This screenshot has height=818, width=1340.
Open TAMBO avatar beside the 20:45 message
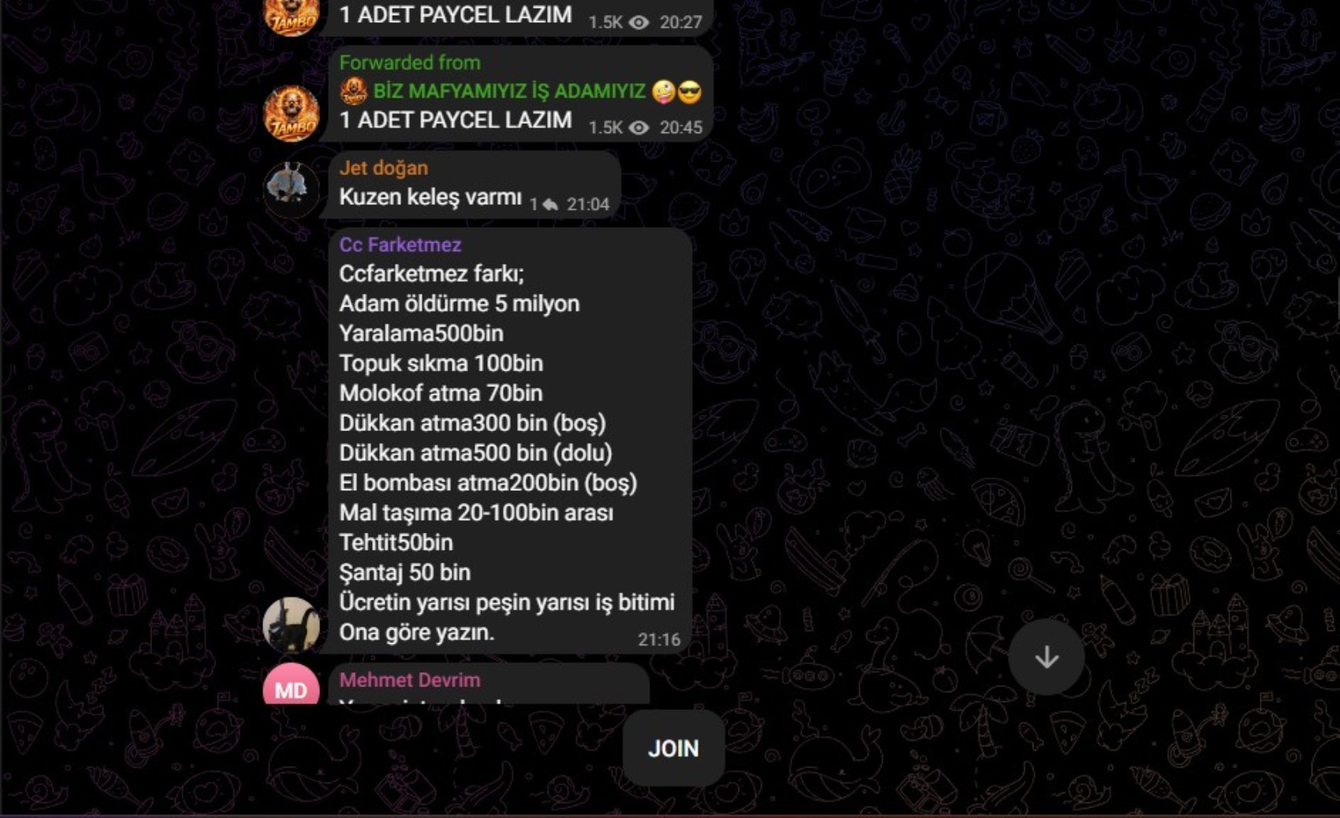(x=291, y=113)
